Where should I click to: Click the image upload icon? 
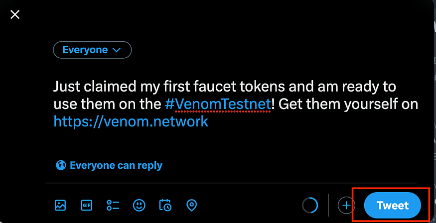pos(60,205)
